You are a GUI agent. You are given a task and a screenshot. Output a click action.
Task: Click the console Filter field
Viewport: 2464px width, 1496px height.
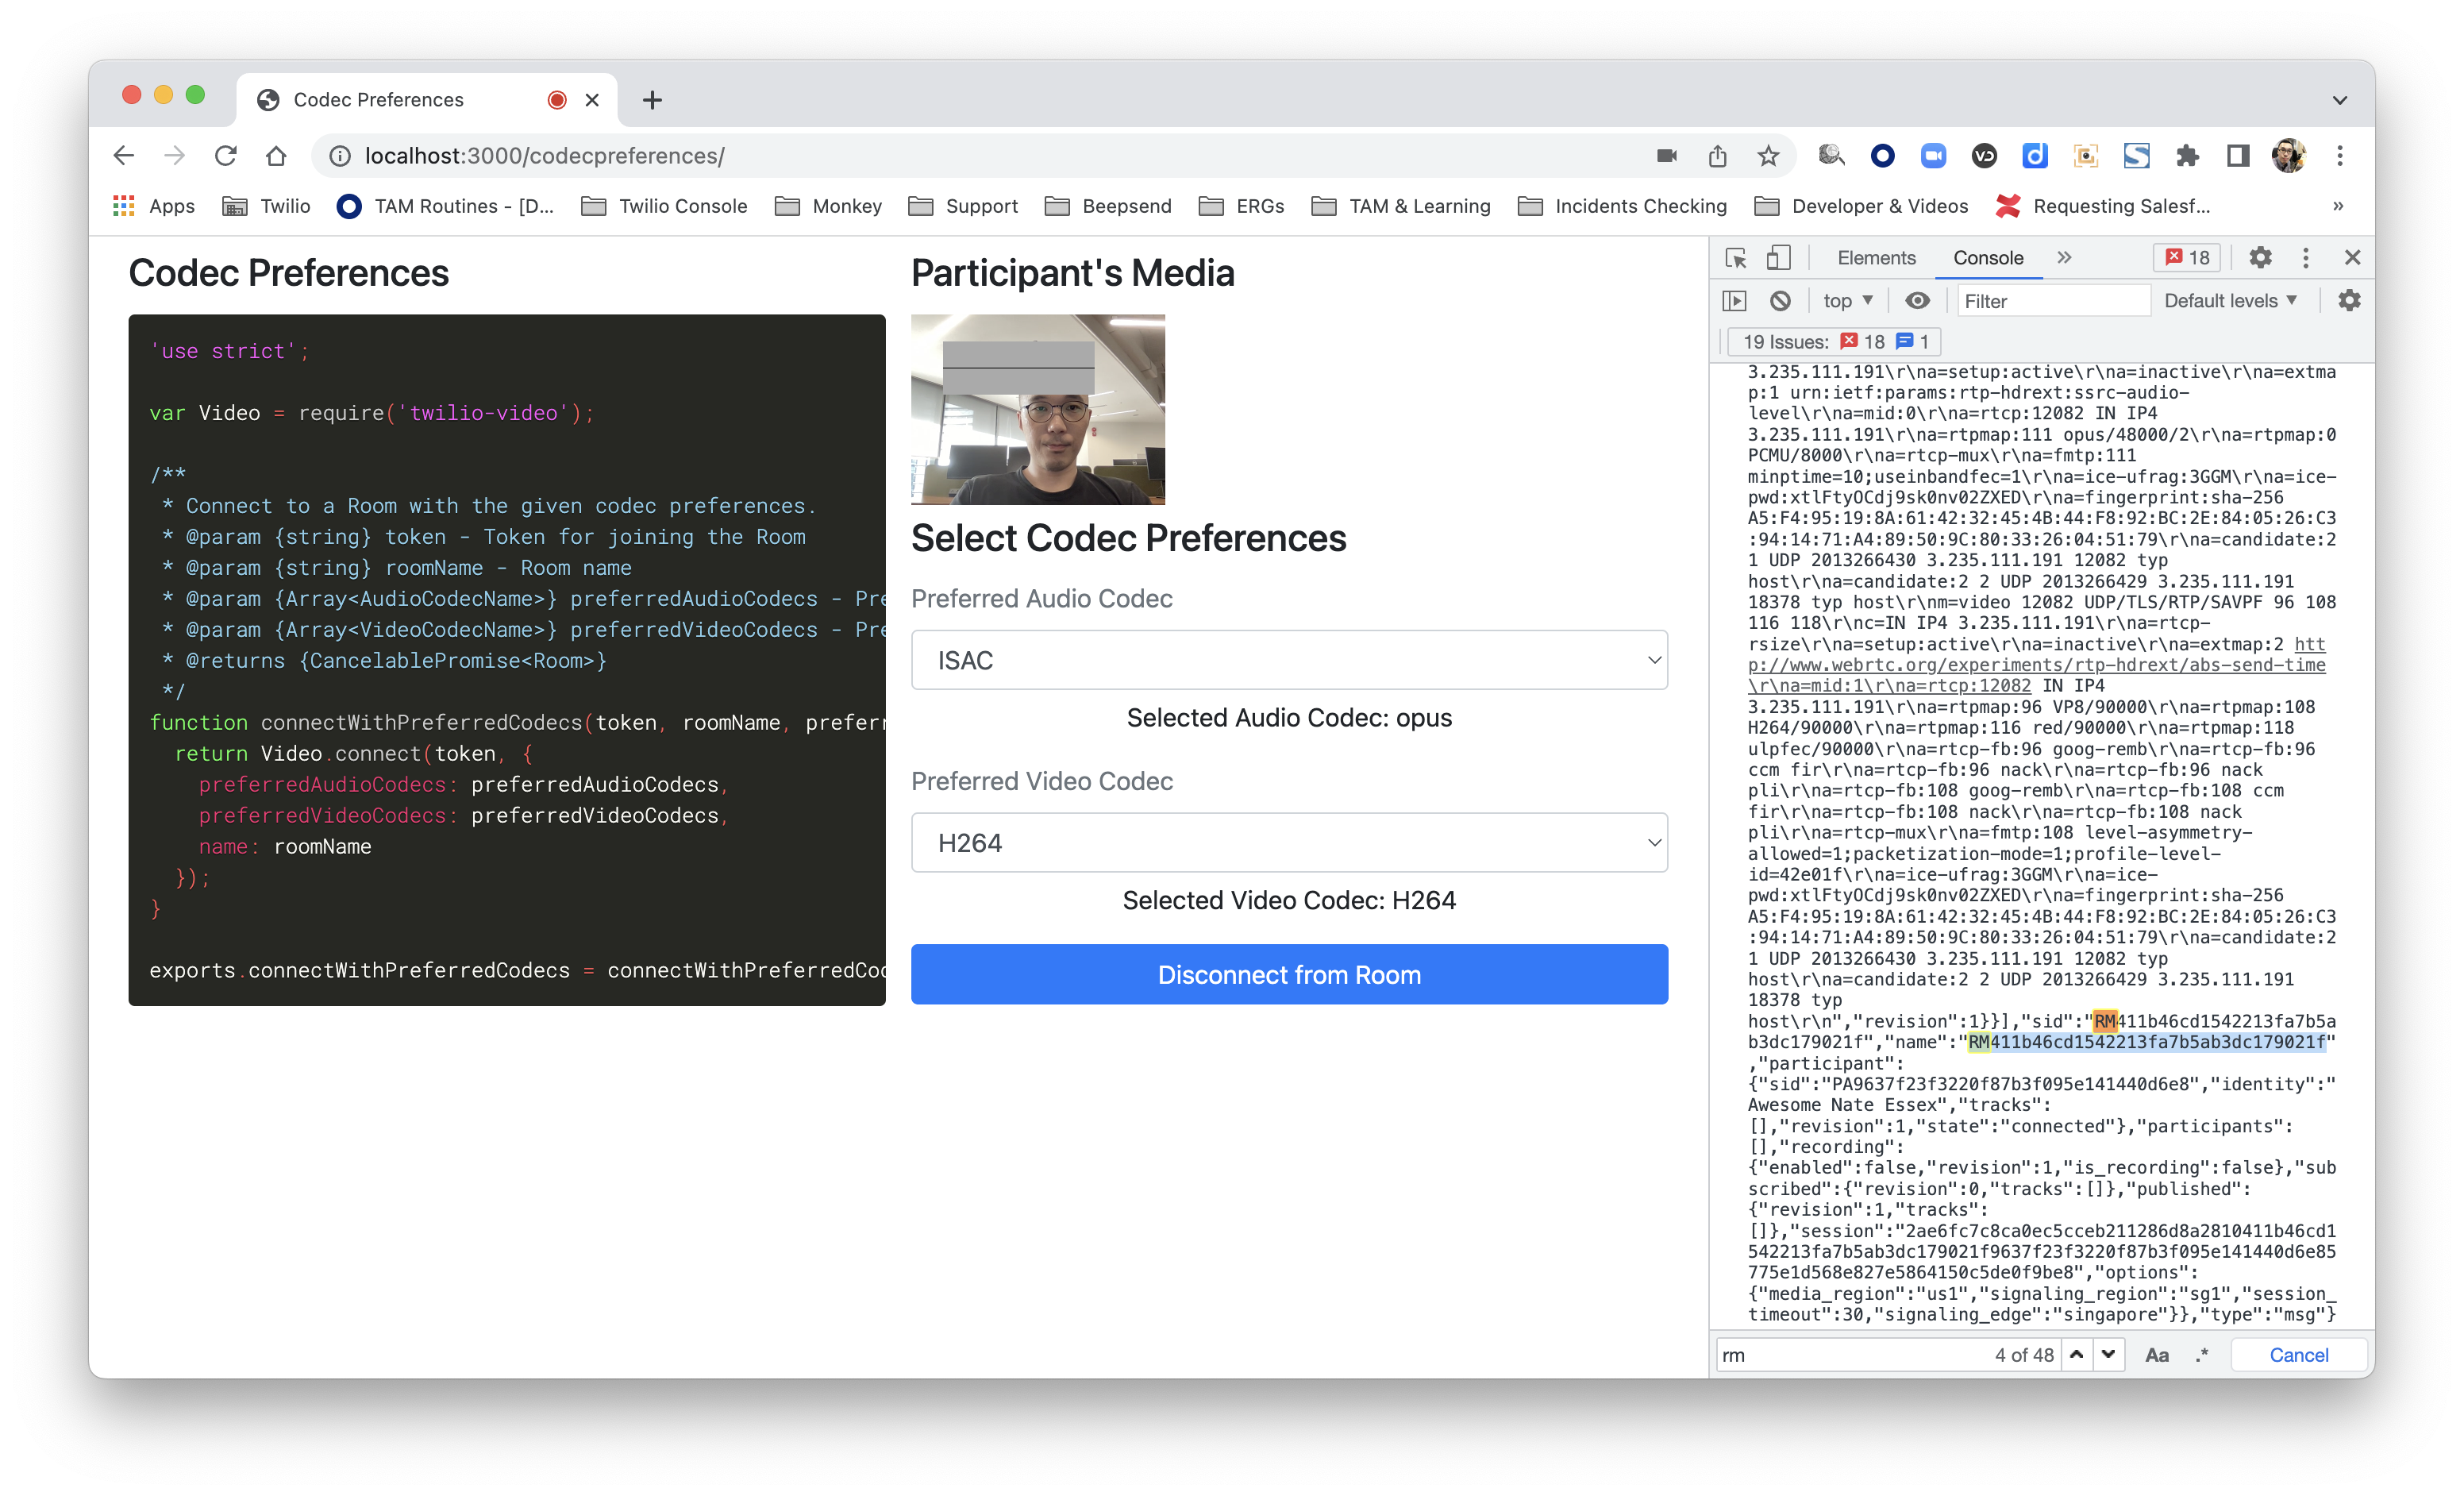tap(2053, 301)
